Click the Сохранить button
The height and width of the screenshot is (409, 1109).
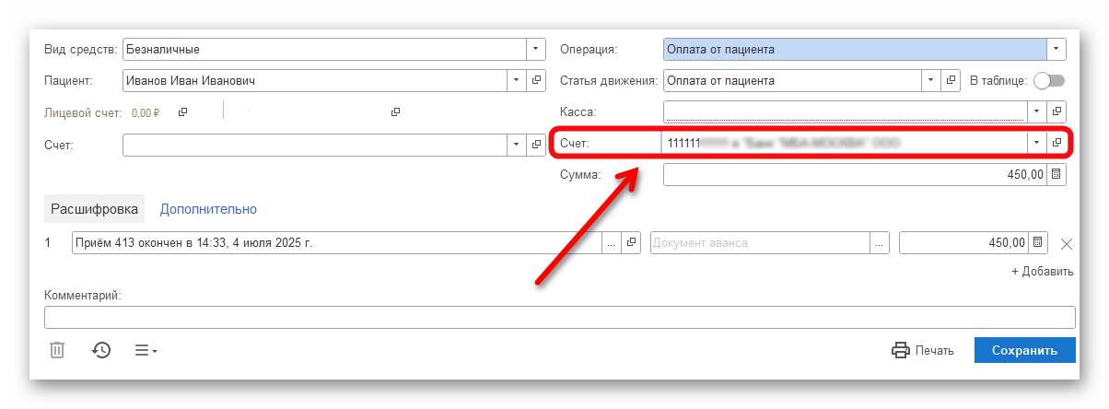pyautogui.click(x=1025, y=350)
